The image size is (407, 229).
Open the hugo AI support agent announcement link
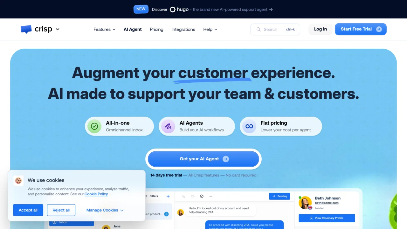coord(212,10)
